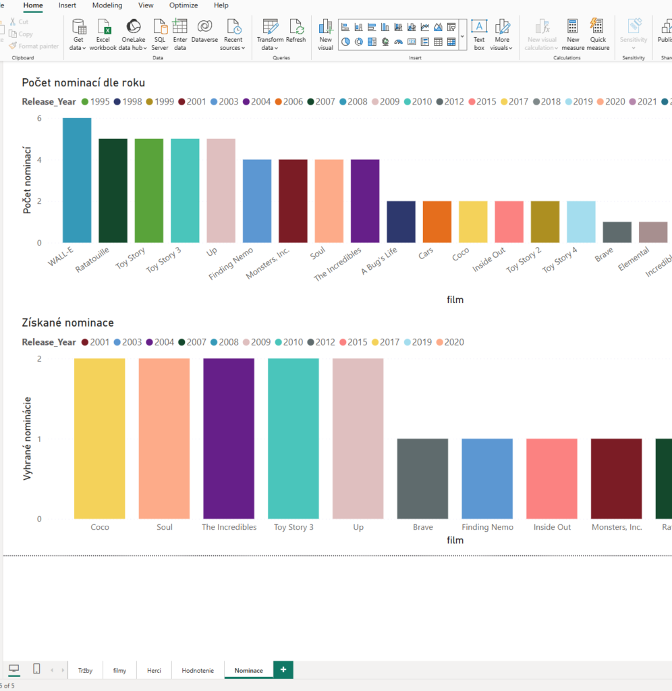Insert a clustered bar chart visual
This screenshot has width=672, height=691.
372,27
